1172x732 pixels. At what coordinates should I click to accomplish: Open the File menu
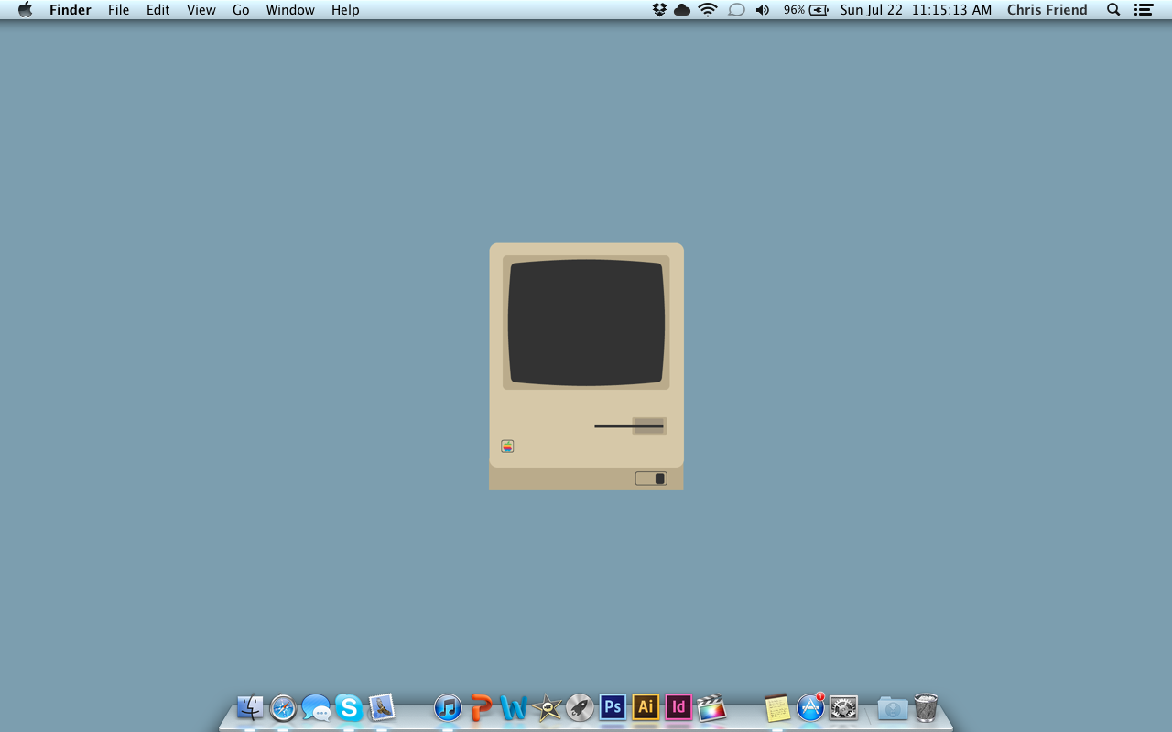pos(119,10)
